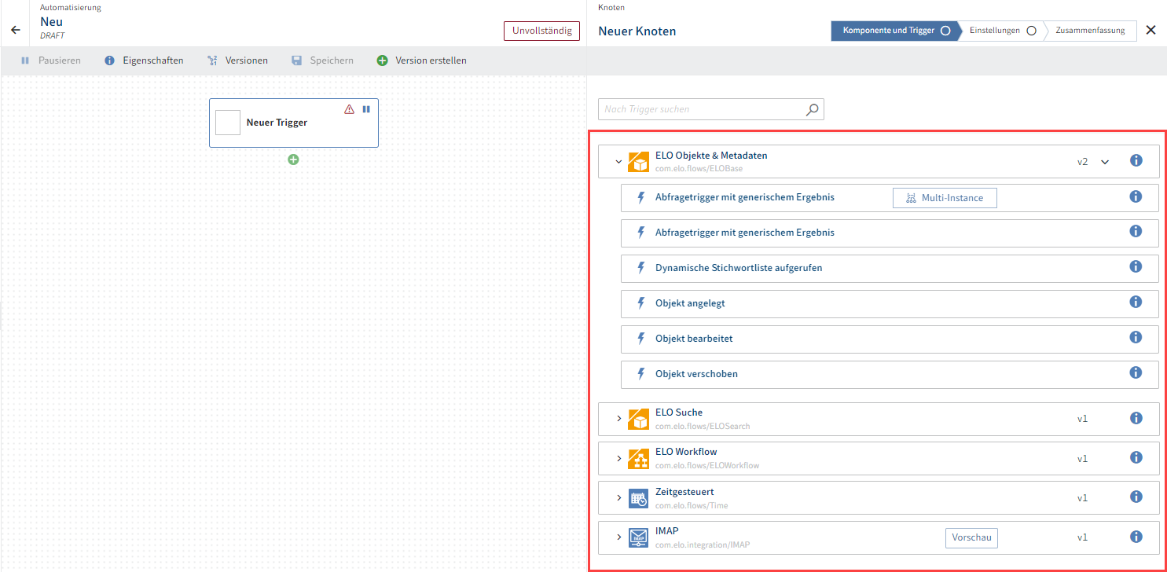1167x572 pixels.
Task: Click the lightning icon of Objekt verschoben
Action: 640,374
